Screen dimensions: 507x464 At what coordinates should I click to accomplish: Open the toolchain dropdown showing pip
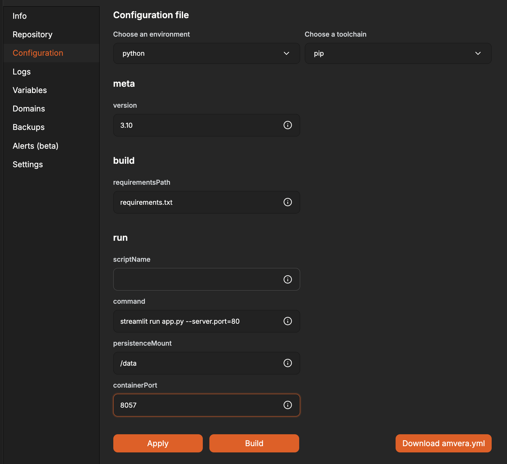[398, 54]
